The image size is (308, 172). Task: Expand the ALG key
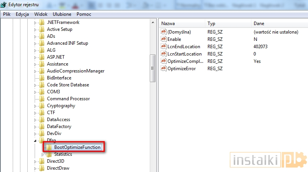coord(35,51)
